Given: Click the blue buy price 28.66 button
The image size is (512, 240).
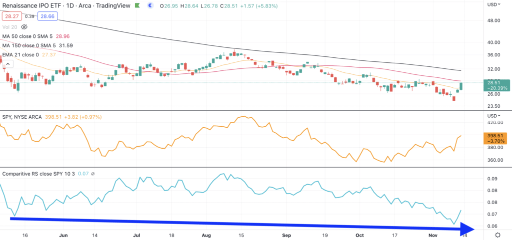Looking at the screenshot, I should (x=48, y=16).
